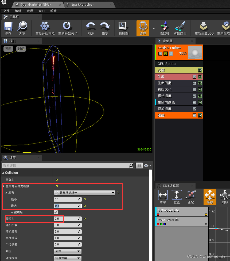Viewport: 230px width, 261px height.
Task: Toggle checkbox on 初始速度 module
Action: 194,96
